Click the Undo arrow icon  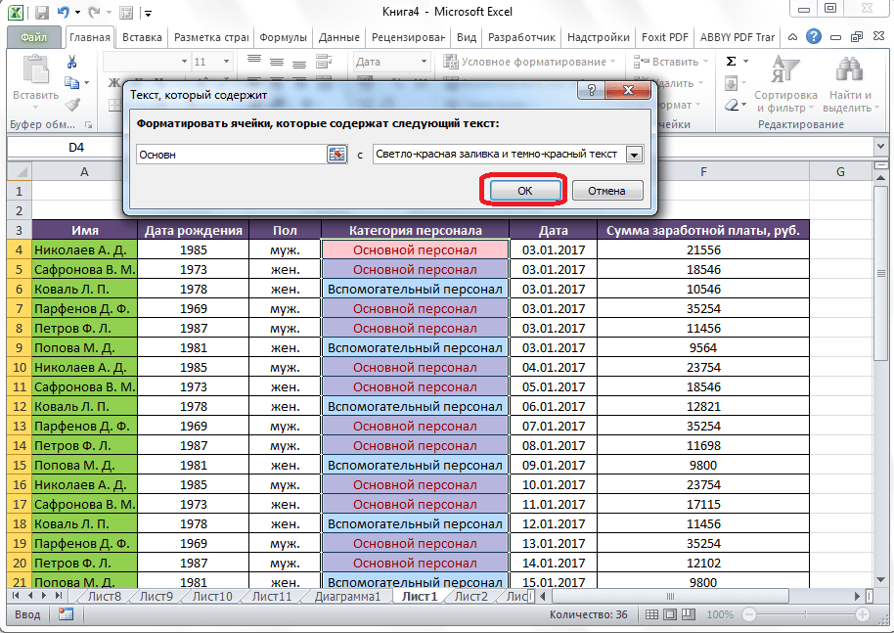coord(65,14)
